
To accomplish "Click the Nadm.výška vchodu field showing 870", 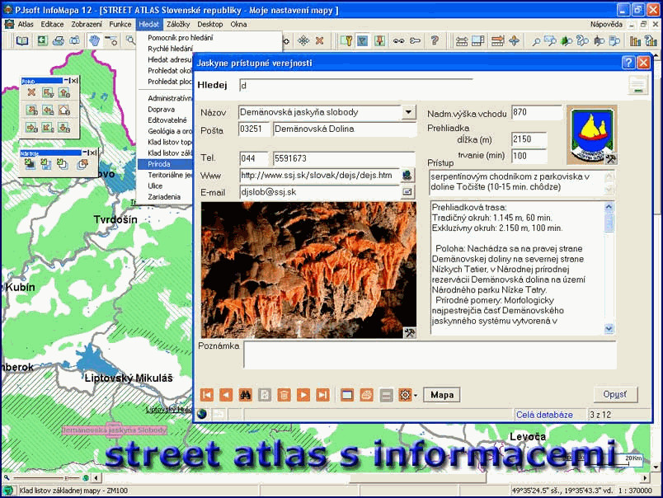I will [536, 112].
